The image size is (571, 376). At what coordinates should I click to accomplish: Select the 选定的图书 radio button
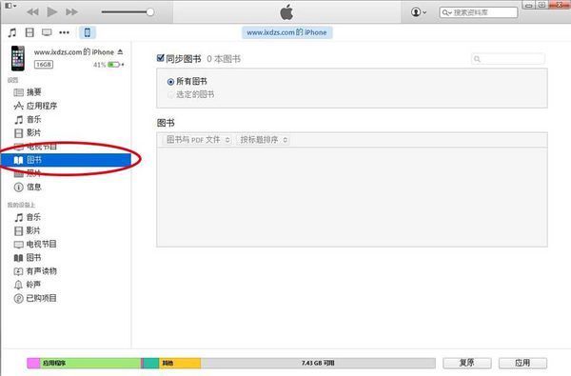tap(170, 95)
